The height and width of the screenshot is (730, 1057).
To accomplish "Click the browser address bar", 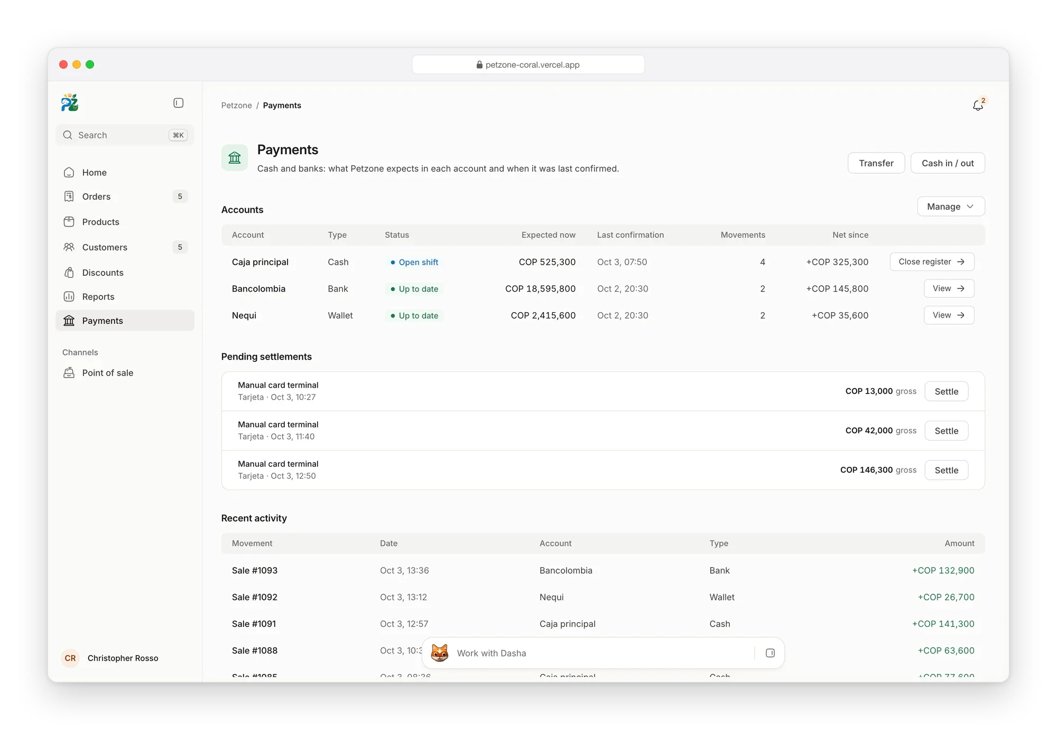I will coord(528,64).
